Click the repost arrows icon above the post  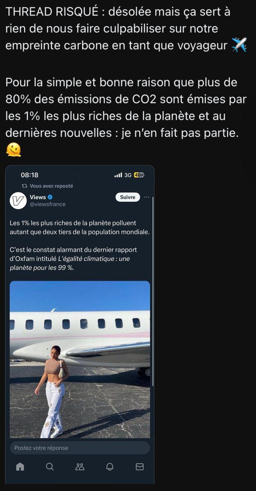(x=24, y=186)
